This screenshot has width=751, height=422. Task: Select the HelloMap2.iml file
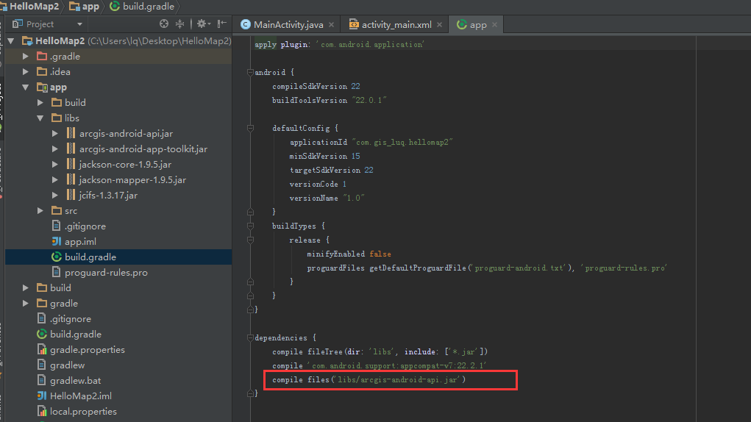pos(80,396)
